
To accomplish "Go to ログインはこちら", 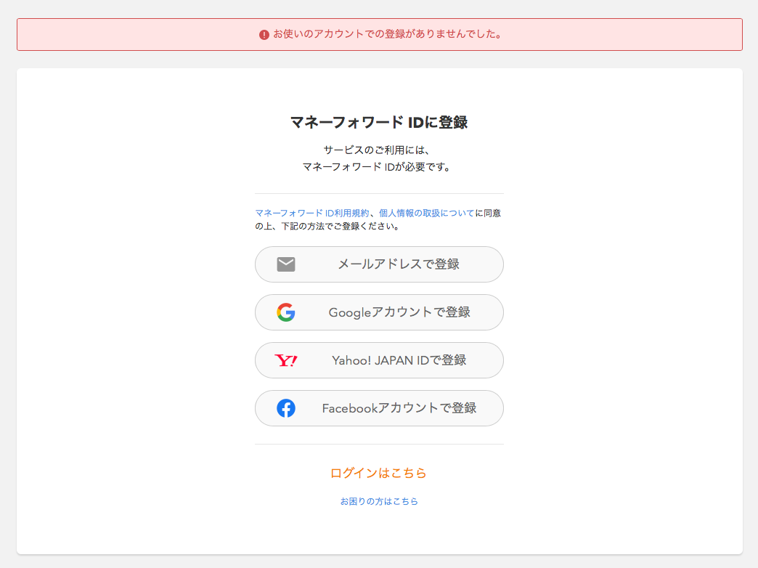I will pyautogui.click(x=378, y=473).
